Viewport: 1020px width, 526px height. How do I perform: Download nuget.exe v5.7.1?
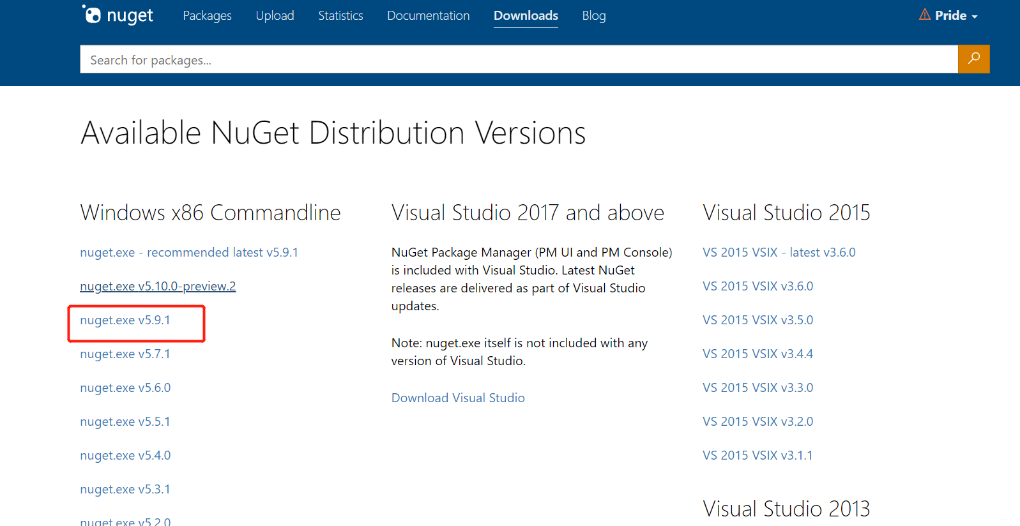tap(125, 354)
